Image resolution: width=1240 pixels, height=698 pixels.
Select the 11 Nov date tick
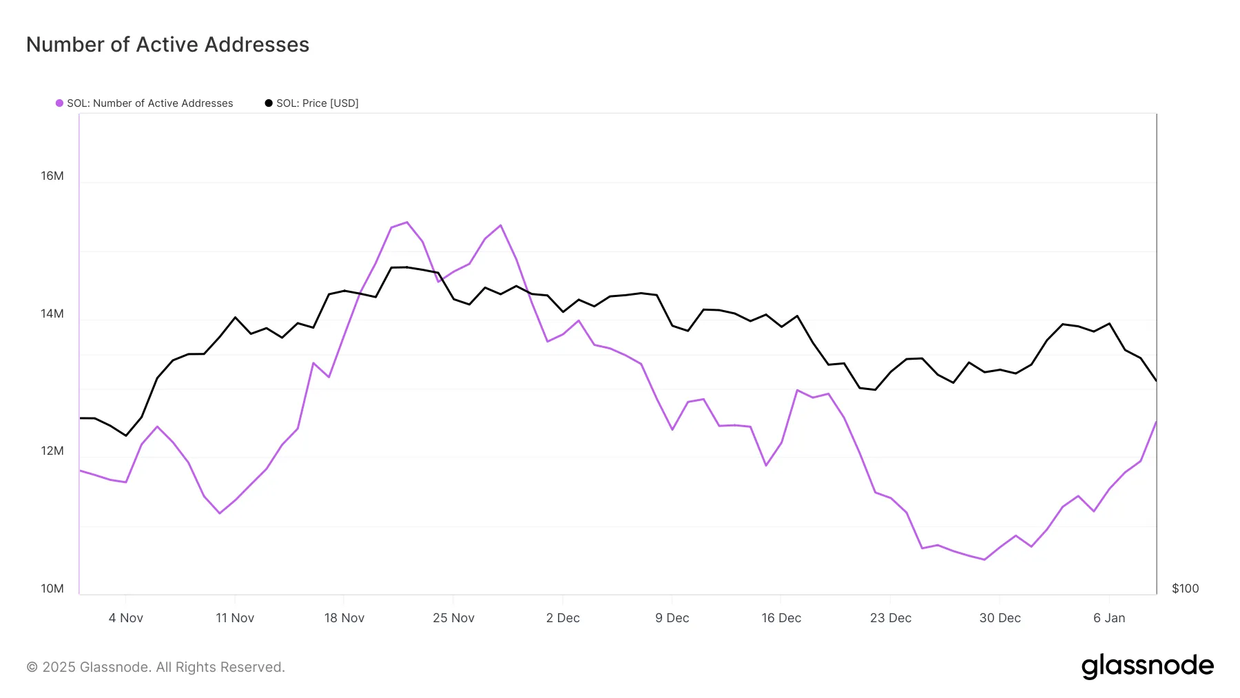click(235, 618)
